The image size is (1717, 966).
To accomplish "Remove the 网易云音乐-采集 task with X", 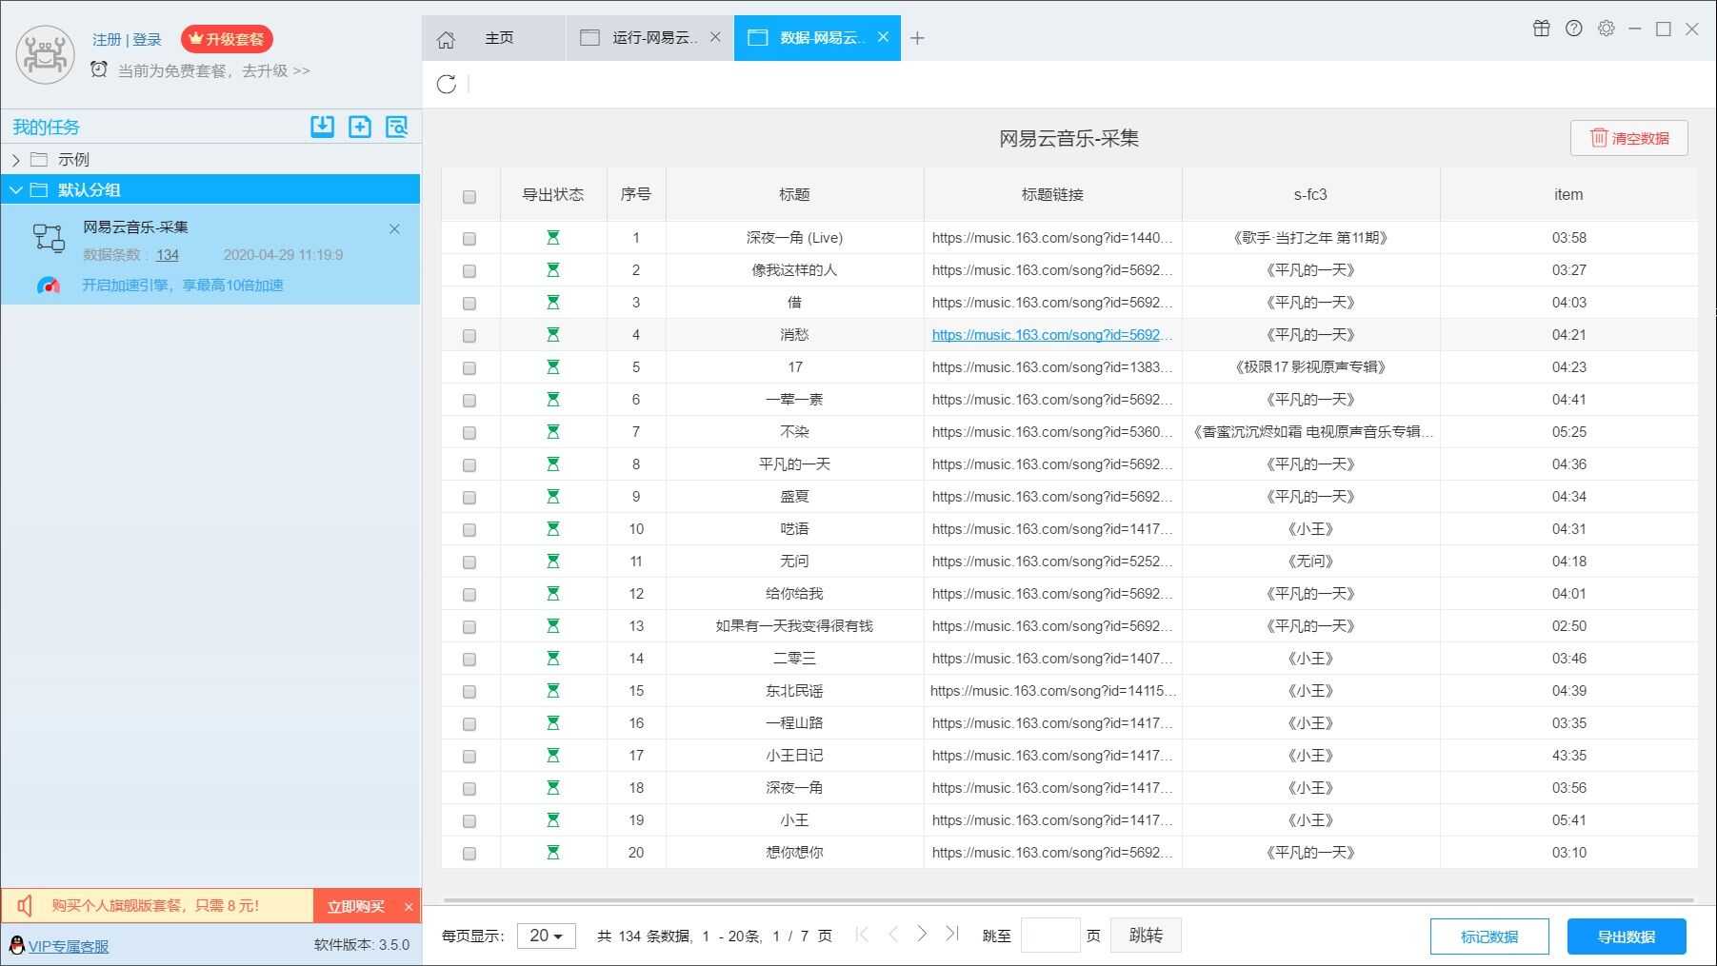I will coord(394,229).
